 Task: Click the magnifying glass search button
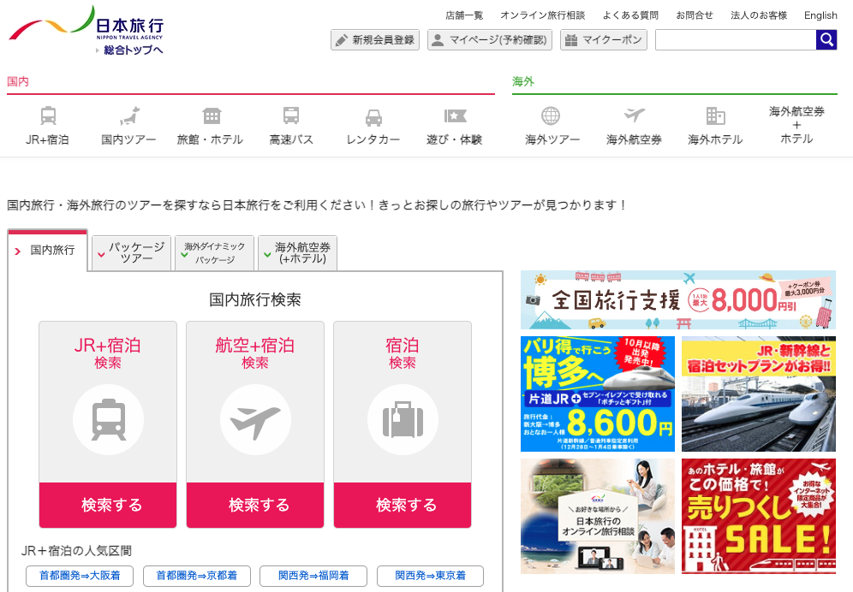(826, 39)
